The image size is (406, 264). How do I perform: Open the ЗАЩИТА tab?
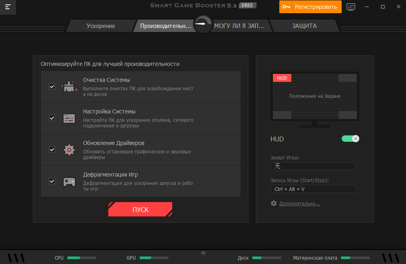coord(304,26)
